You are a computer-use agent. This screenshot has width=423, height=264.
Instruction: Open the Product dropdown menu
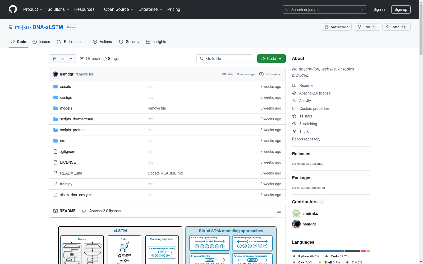33,10
